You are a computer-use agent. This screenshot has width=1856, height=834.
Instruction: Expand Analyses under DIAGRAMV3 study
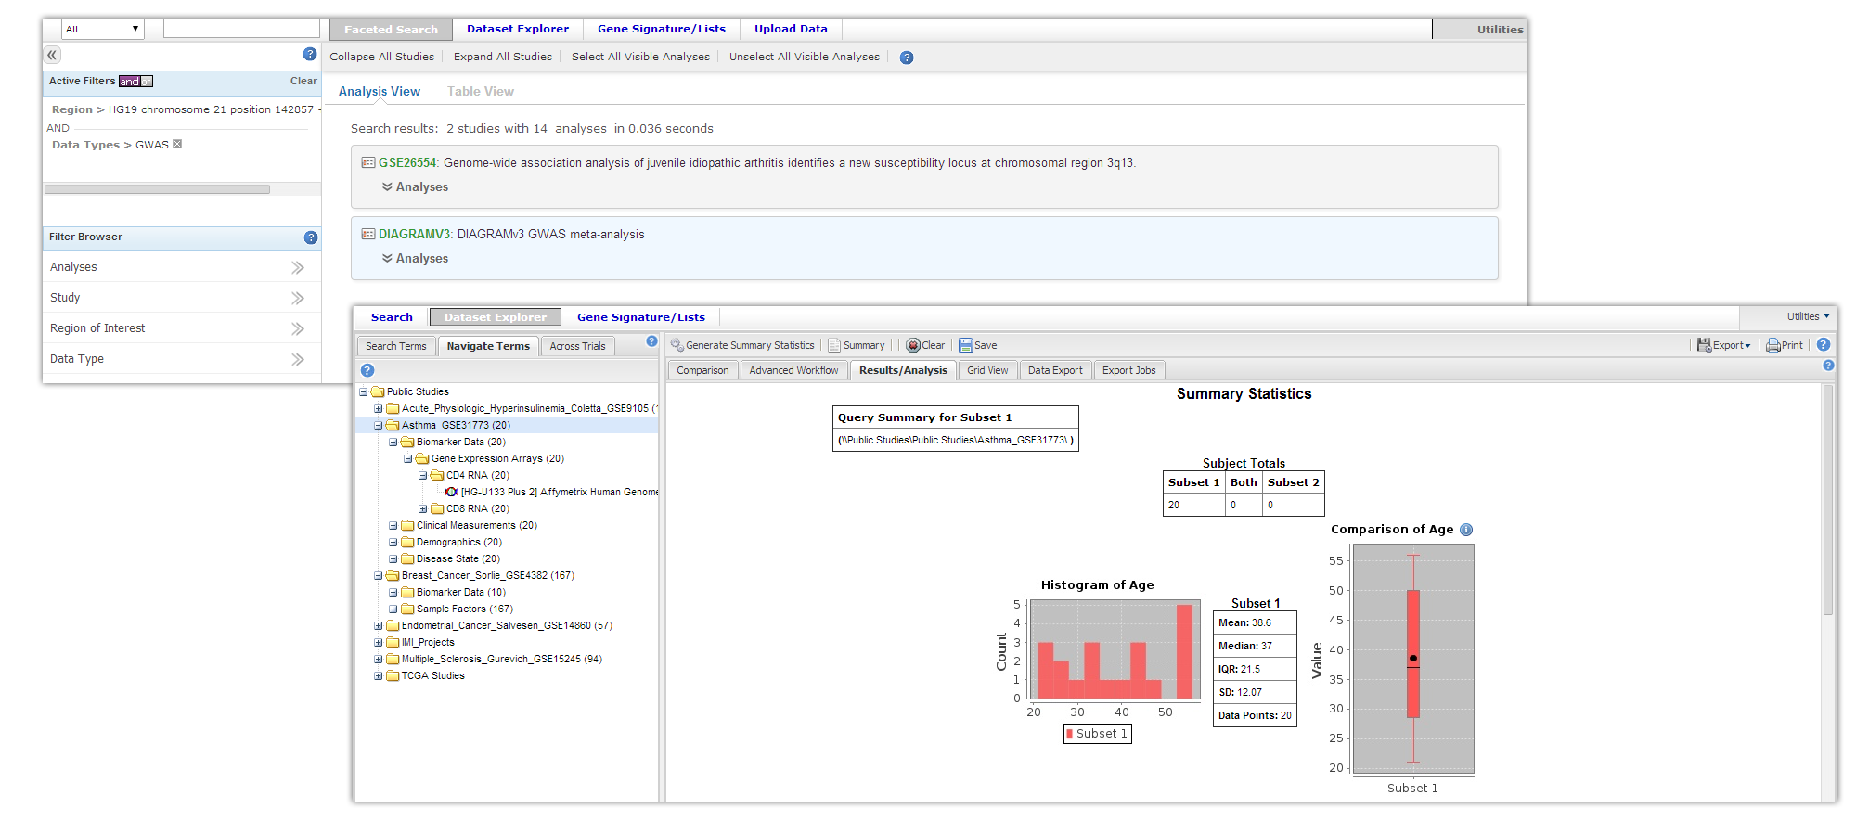[415, 259]
